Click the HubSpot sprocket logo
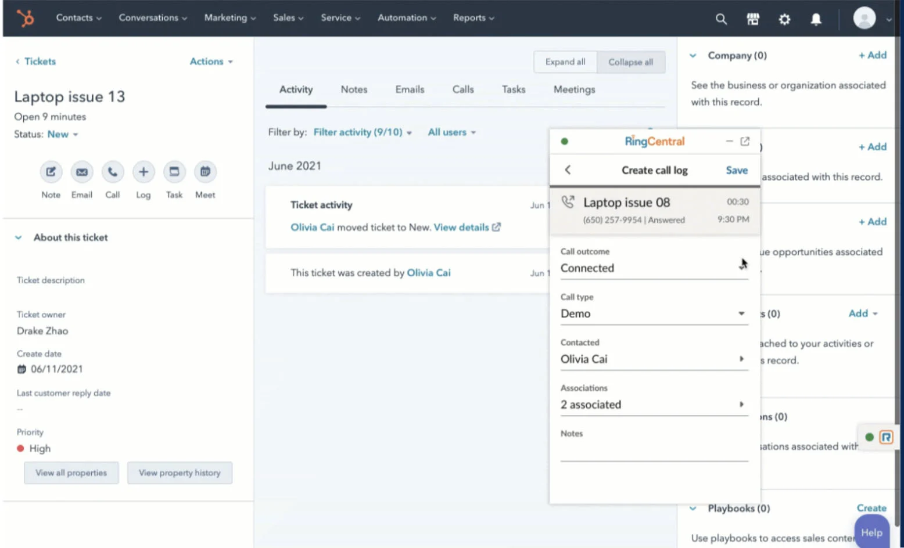 tap(26, 18)
